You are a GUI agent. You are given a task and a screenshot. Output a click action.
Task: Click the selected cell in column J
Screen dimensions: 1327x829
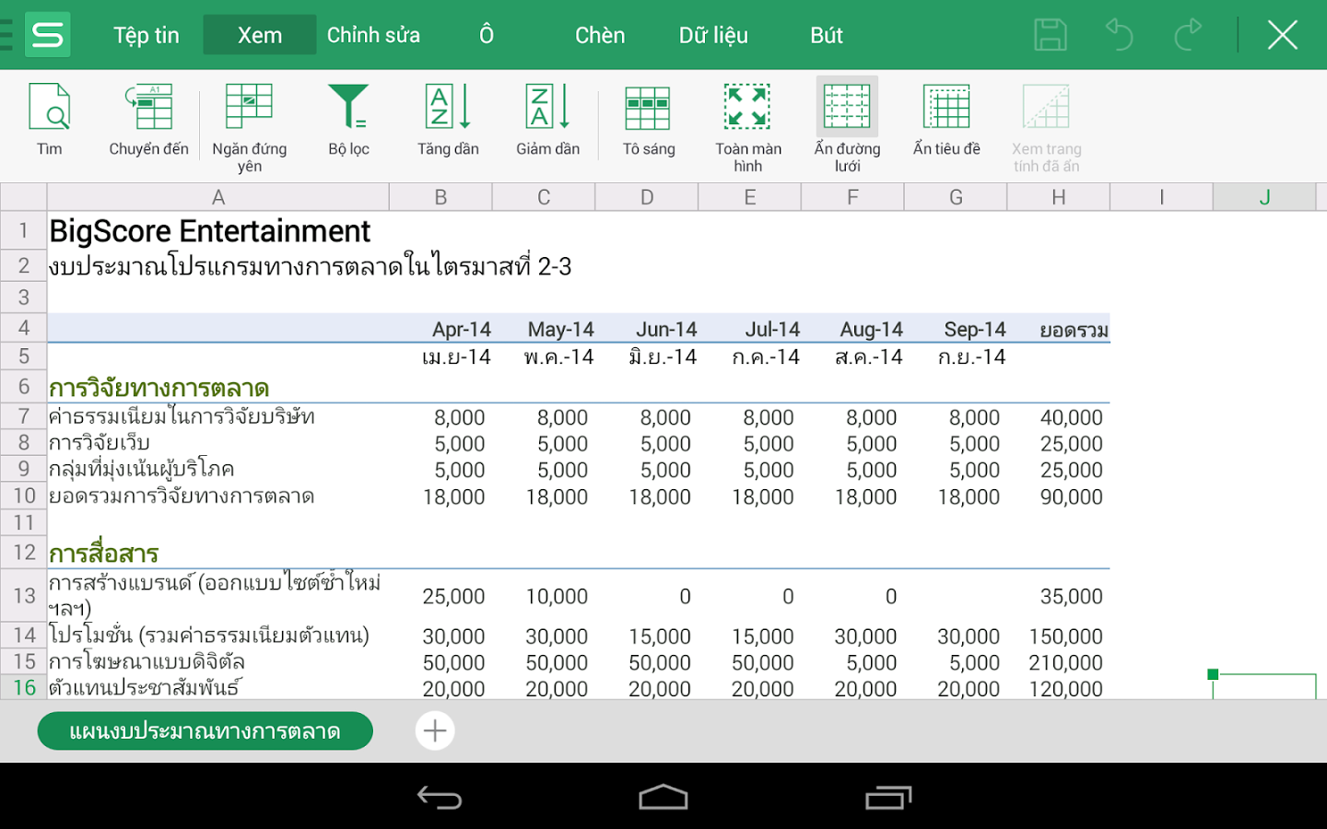1264,687
